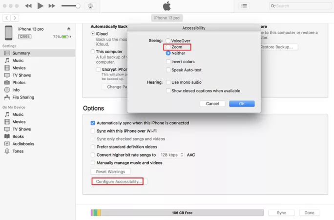Enable Manually manage music and videos
The width and height of the screenshot is (334, 220).
click(93, 163)
